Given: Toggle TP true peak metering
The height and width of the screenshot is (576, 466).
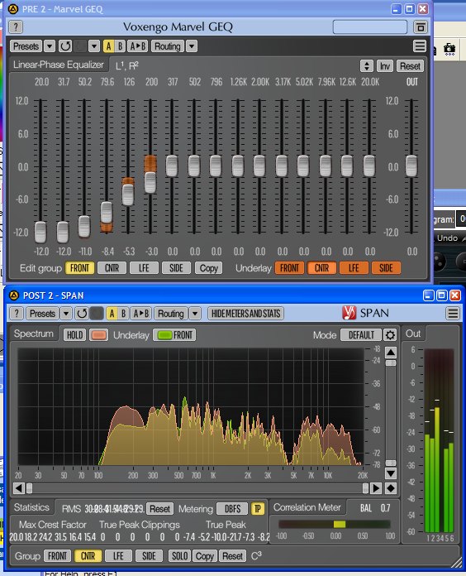Looking at the screenshot, I should (258, 509).
